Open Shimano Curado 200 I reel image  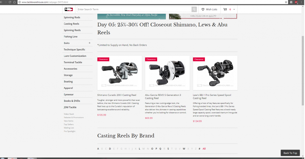(120, 73)
